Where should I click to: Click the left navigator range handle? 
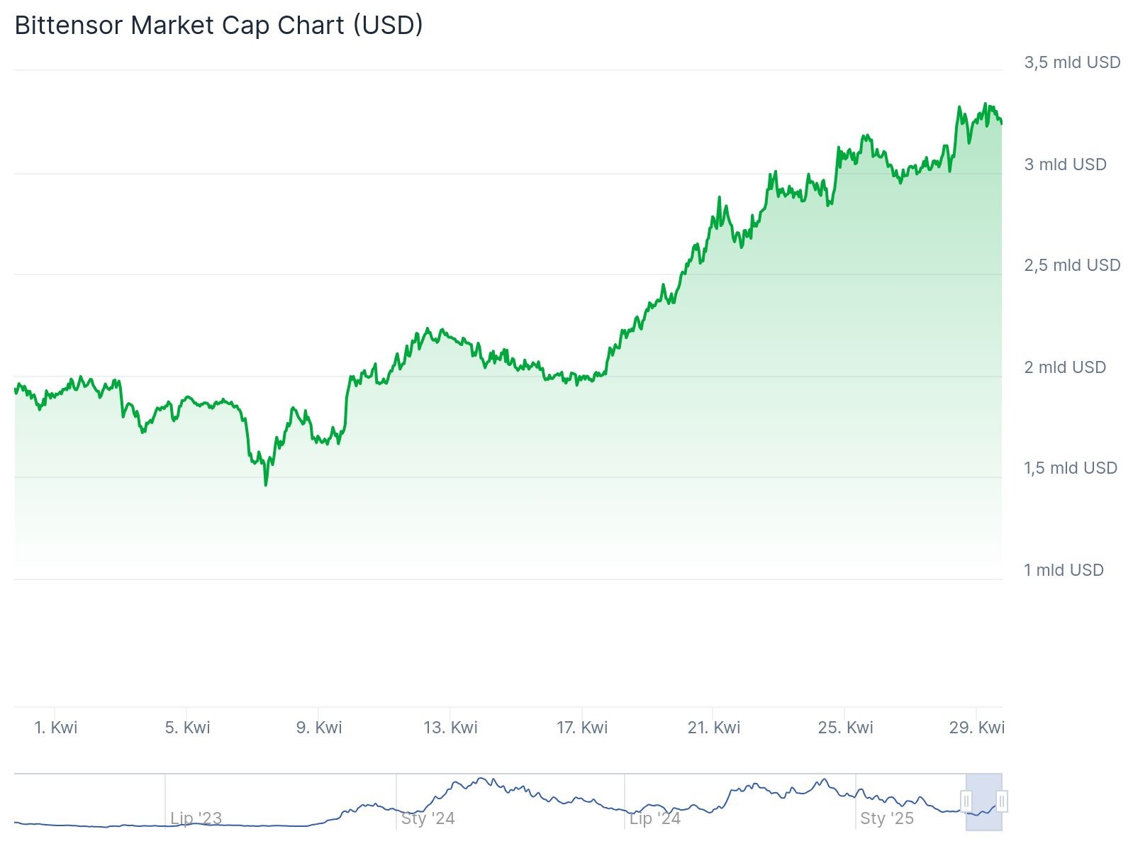pyautogui.click(x=966, y=801)
